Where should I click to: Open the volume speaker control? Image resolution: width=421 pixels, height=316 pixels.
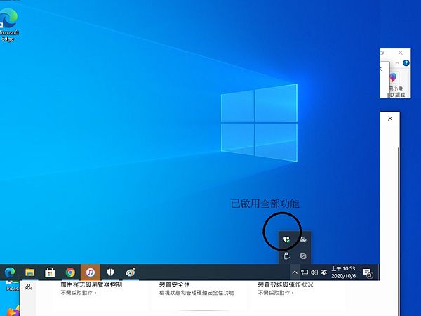(314, 272)
